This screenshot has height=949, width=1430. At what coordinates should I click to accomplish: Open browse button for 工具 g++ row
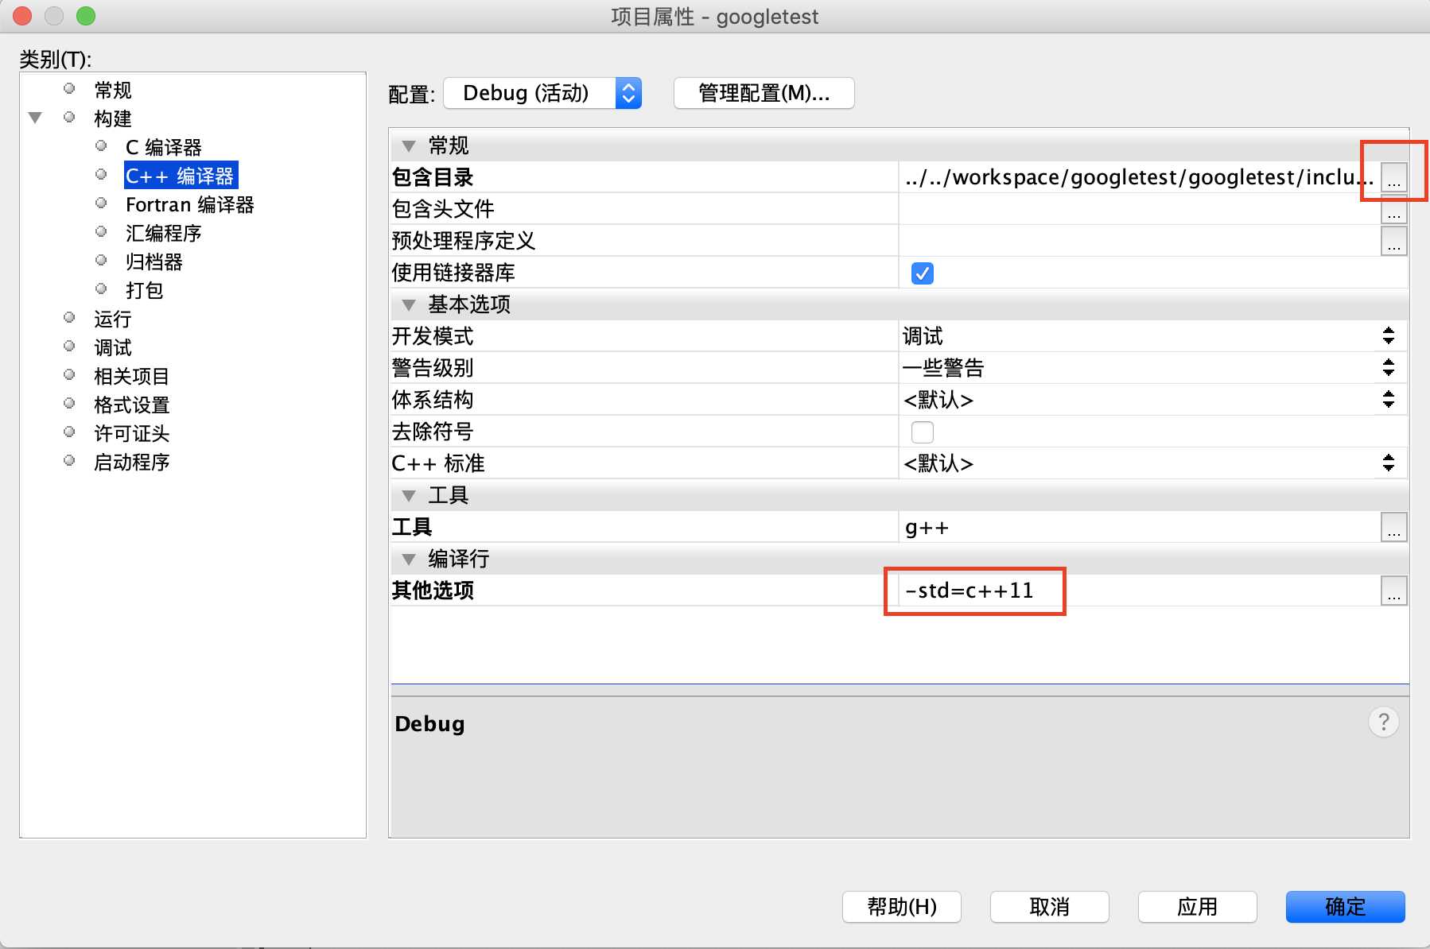pos(1393,527)
